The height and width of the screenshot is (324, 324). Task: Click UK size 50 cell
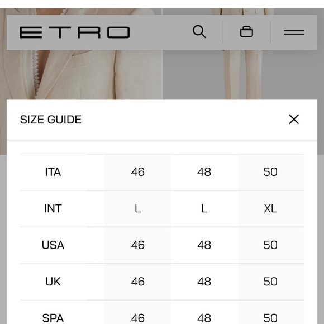pos(270,282)
